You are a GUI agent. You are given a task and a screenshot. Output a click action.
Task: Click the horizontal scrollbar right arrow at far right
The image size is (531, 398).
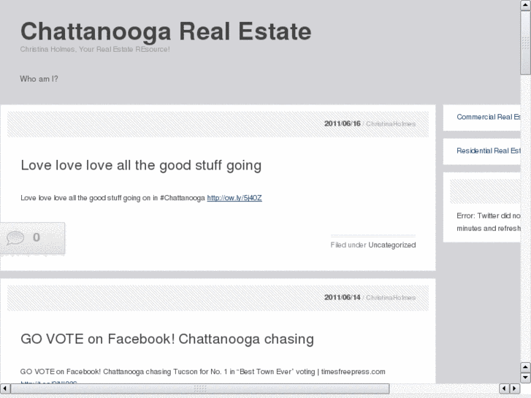pyautogui.click(x=515, y=389)
